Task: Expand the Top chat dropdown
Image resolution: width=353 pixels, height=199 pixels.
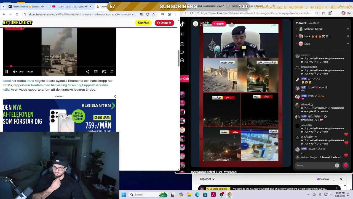Action: point(207,179)
